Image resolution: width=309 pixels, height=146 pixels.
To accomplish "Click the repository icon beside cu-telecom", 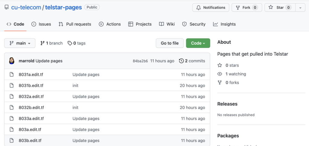I will pos(7,8).
